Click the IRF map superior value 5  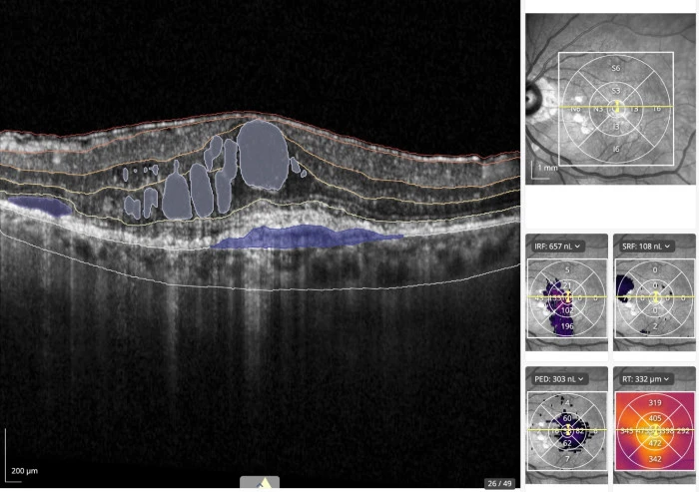(x=567, y=269)
